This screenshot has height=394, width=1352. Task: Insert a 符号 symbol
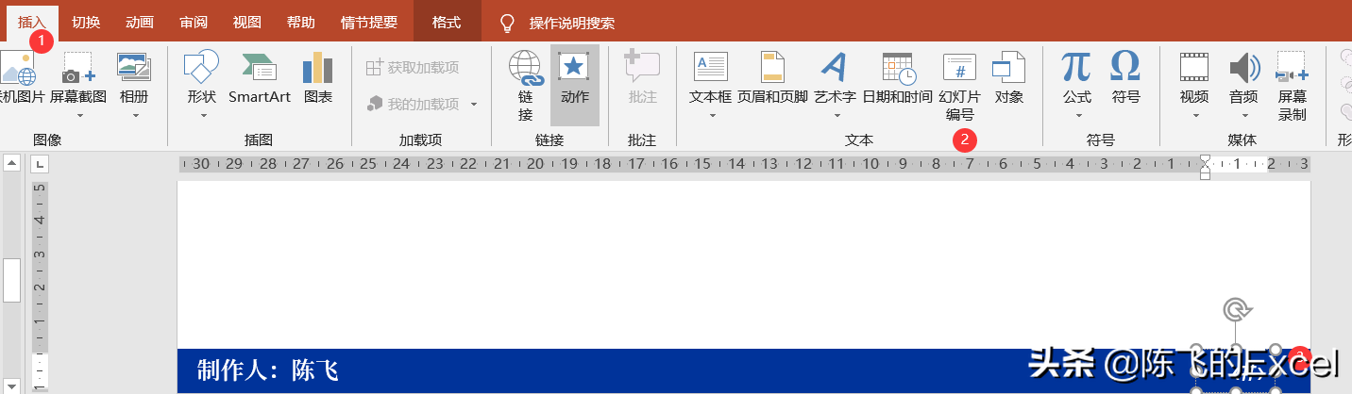pyautogui.click(x=1126, y=77)
